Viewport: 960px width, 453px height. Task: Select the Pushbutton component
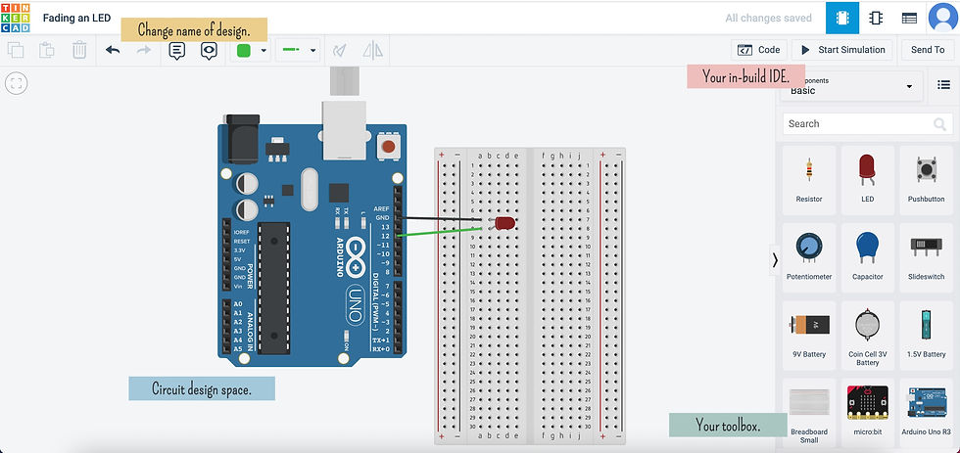tap(927, 180)
